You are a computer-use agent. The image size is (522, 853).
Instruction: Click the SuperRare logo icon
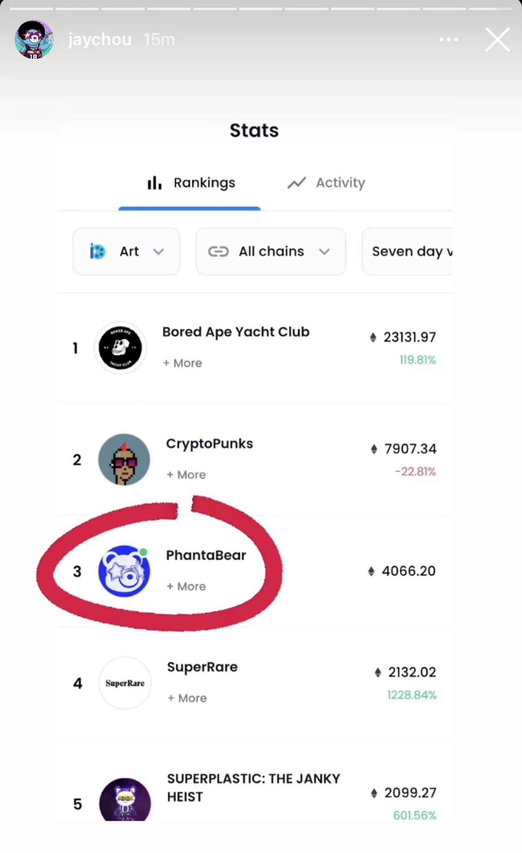tap(125, 683)
